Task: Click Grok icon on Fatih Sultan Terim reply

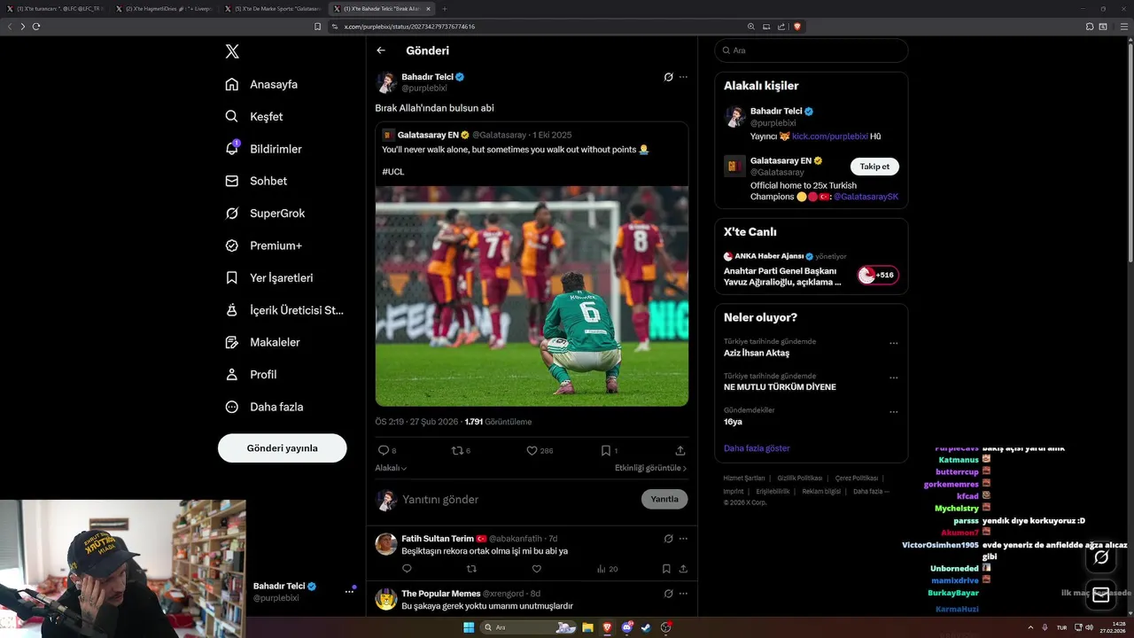Action: 668,538
